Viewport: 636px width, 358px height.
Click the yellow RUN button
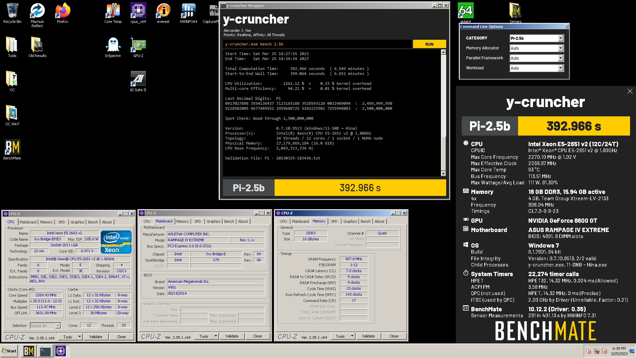coord(429,44)
